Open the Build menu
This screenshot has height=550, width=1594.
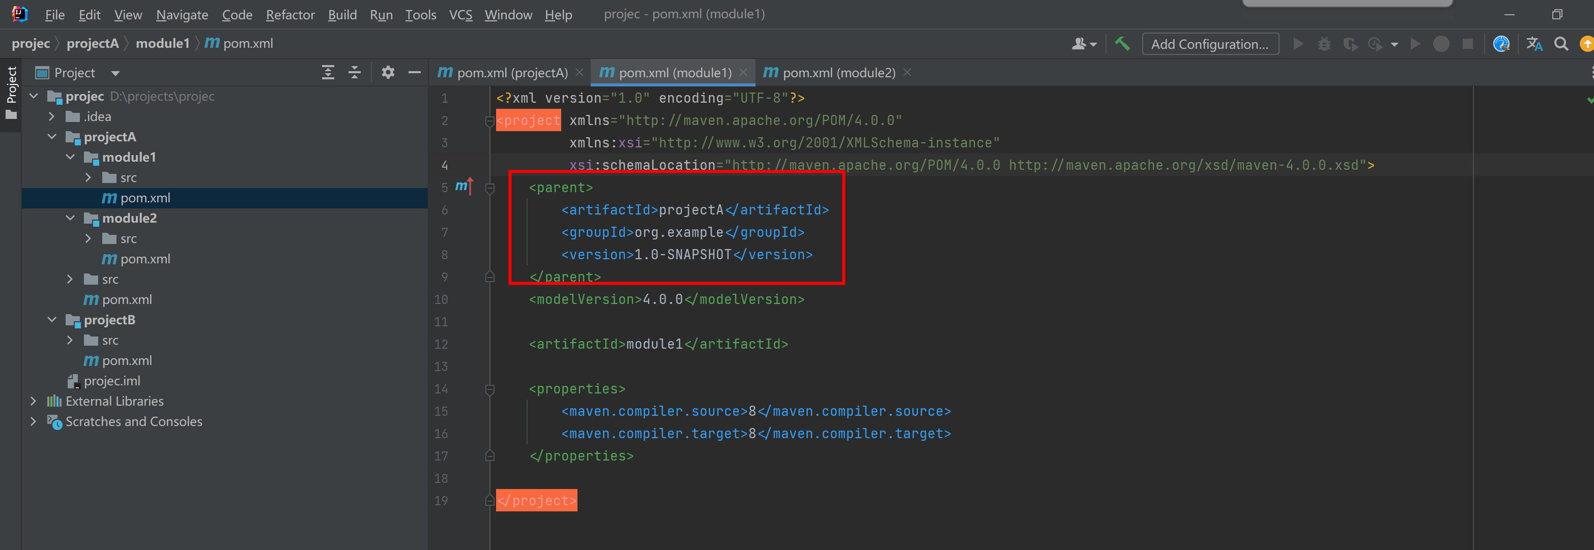click(342, 14)
